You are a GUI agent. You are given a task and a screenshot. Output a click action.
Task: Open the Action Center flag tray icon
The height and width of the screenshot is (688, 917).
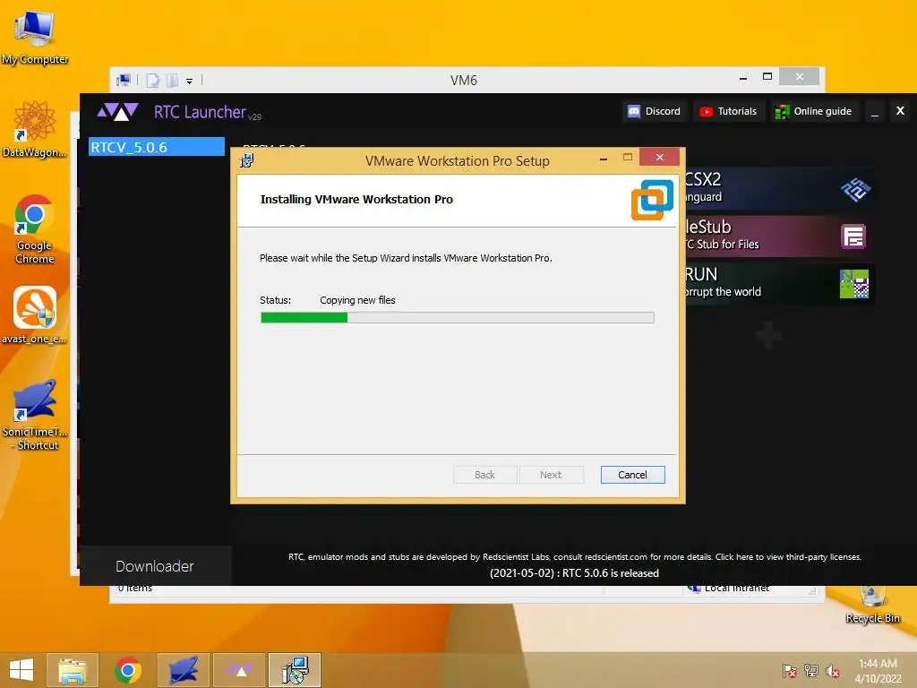tap(789, 671)
